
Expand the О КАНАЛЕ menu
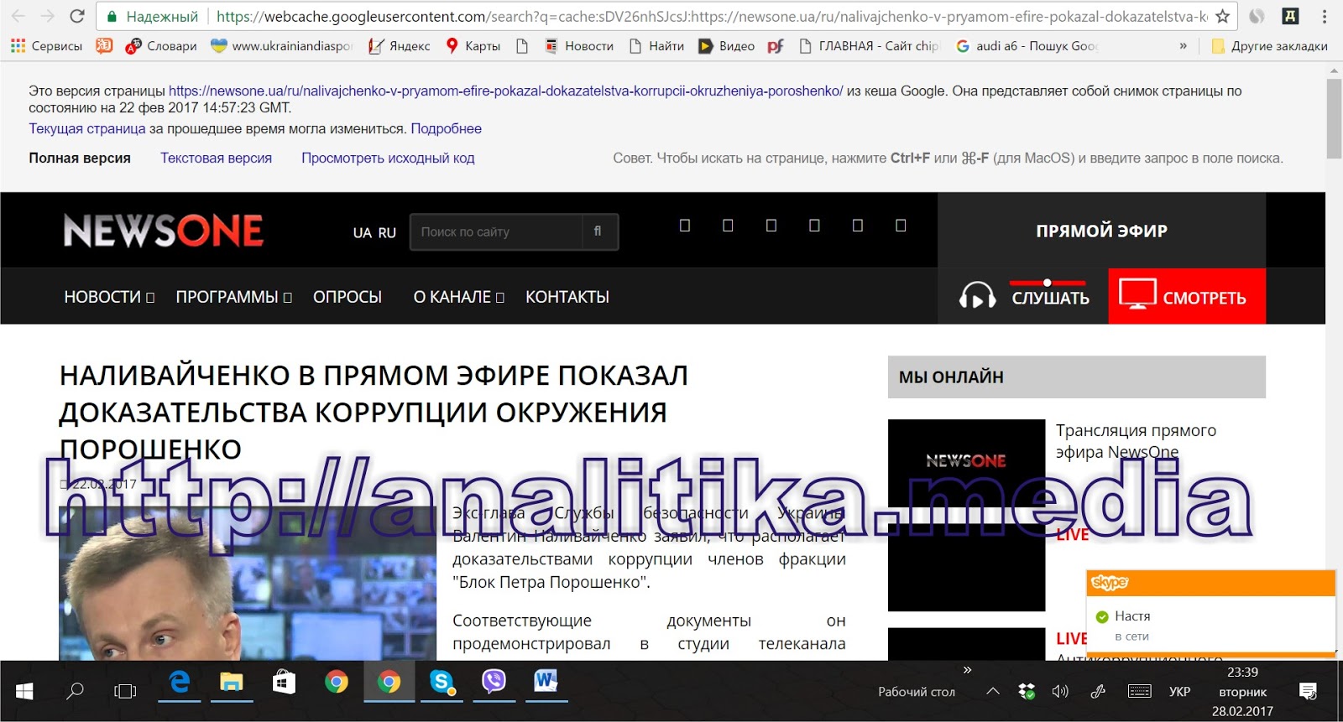[x=458, y=297]
